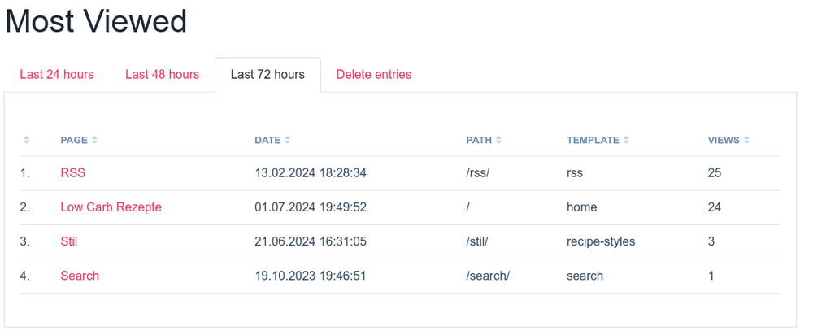Switch to the Last 48 hours tab
The width and height of the screenshot is (813, 335).
(162, 75)
